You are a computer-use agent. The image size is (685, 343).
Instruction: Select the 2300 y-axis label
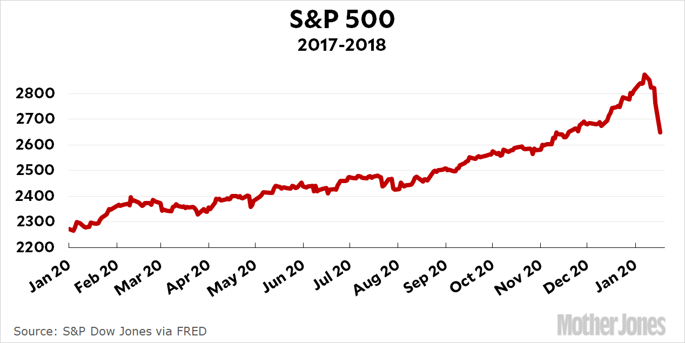(36, 221)
